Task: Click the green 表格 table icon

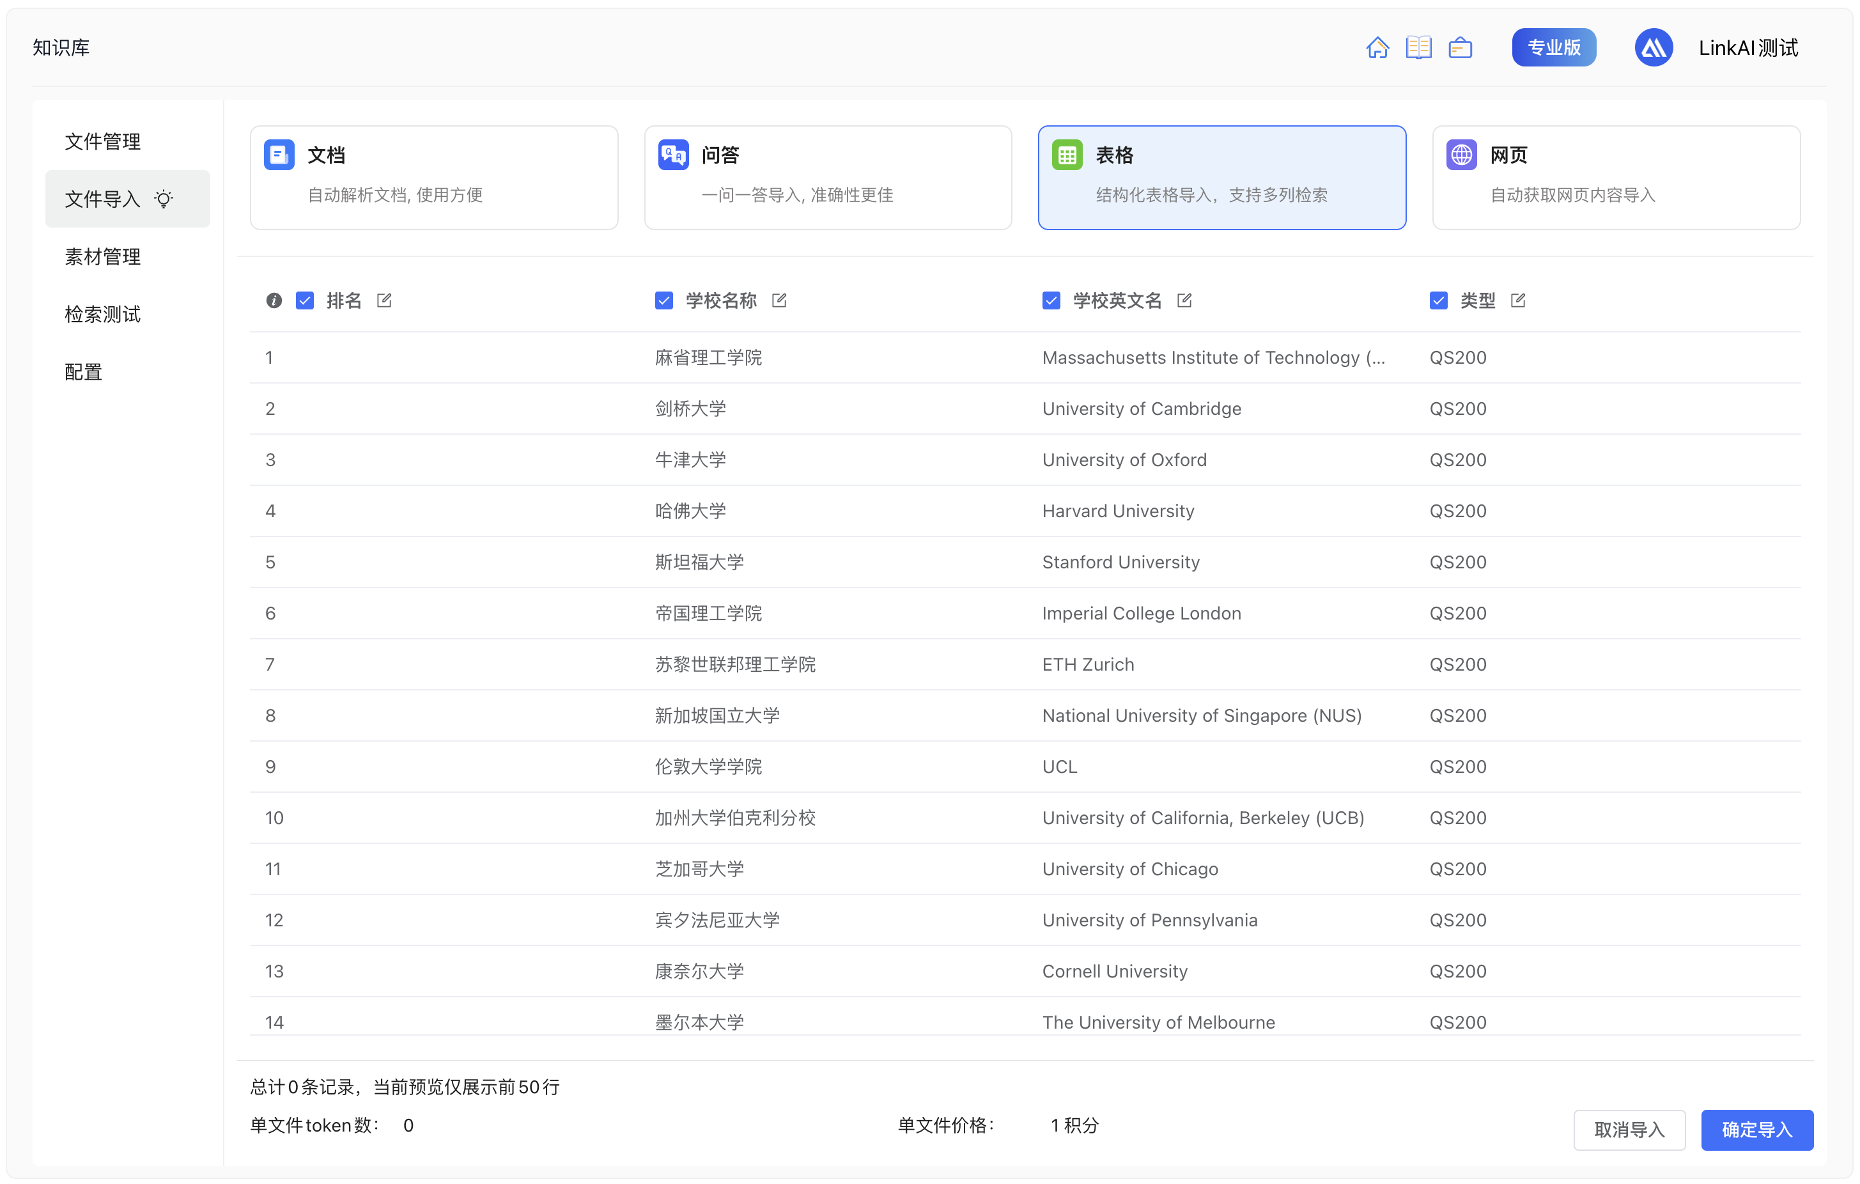Action: tap(1066, 155)
